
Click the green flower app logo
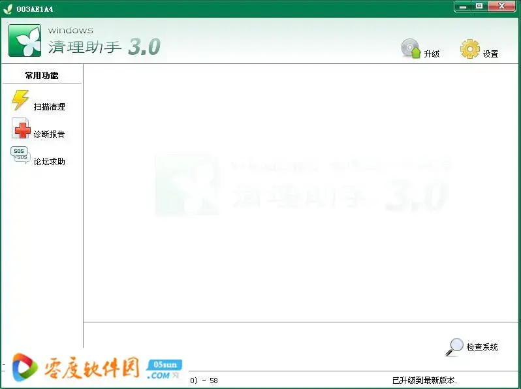point(25,40)
